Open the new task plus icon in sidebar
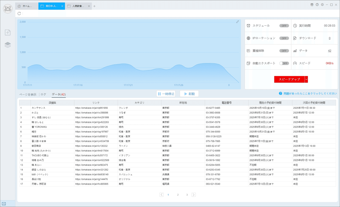 pyautogui.click(x=8, y=33)
